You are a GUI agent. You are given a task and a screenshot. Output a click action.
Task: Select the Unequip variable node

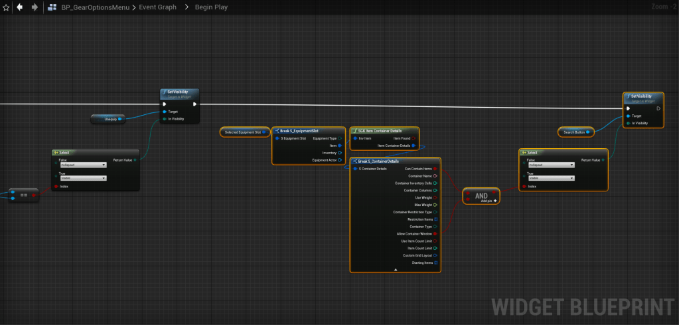pos(108,119)
